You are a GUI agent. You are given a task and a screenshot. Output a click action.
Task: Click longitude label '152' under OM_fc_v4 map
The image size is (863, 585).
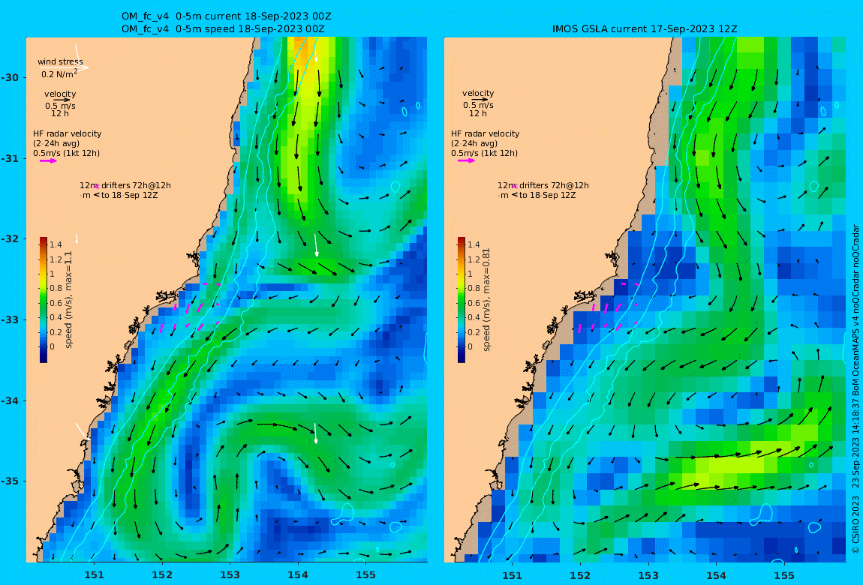[162, 575]
